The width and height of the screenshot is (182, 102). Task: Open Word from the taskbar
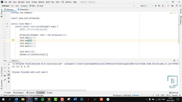(x=75, y=99)
